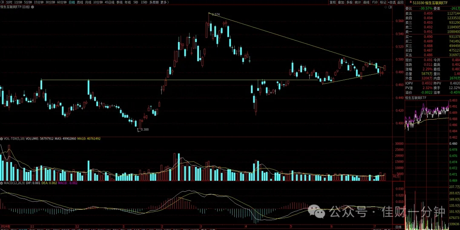Click the 外盘 3208万 value
Viewport: 460px width, 230px height.
coord(427,79)
